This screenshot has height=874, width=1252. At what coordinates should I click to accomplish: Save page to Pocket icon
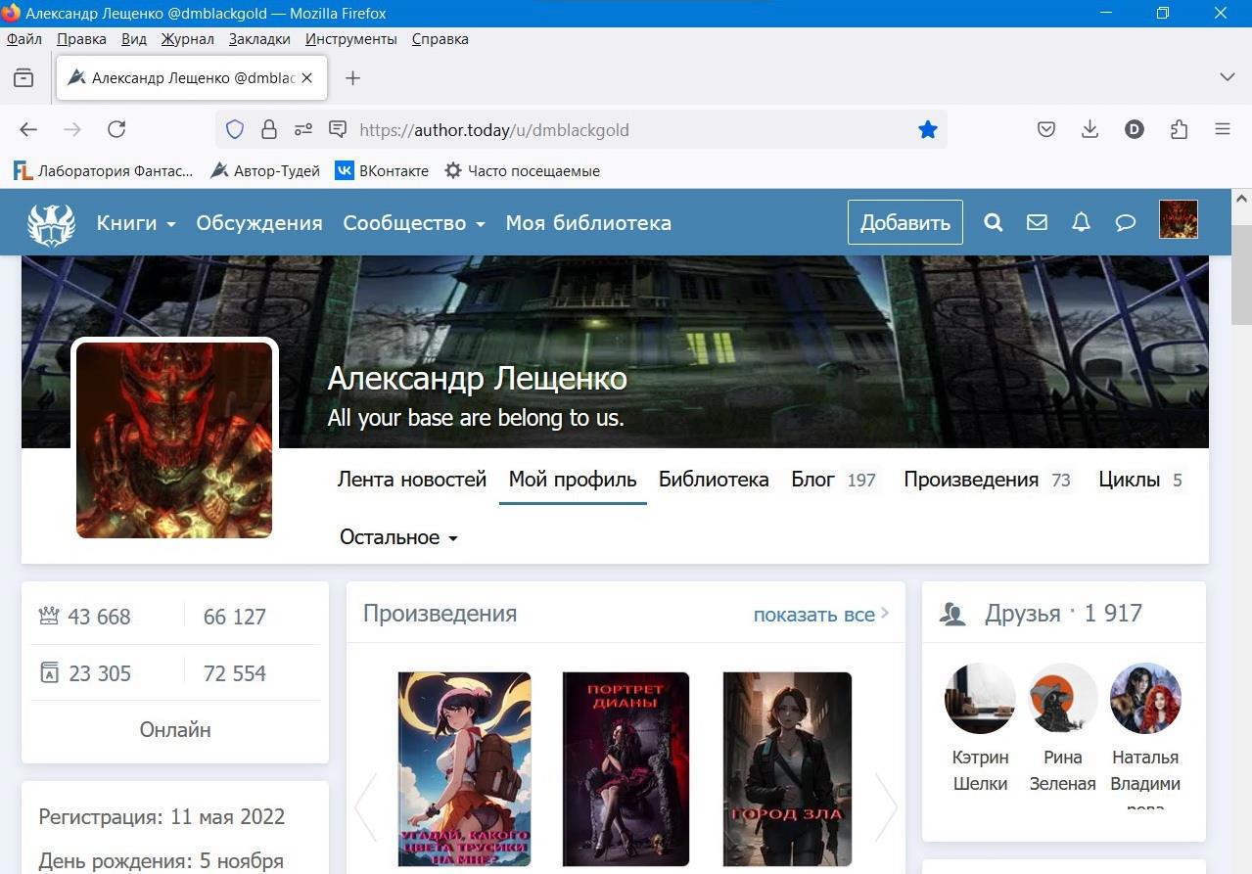click(1046, 129)
